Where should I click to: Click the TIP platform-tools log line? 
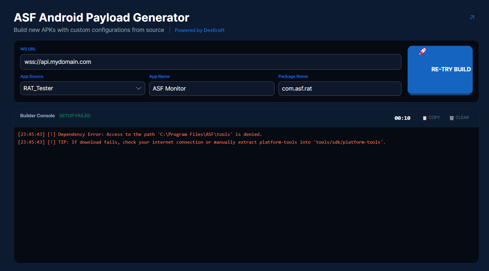pyautogui.click(x=202, y=142)
